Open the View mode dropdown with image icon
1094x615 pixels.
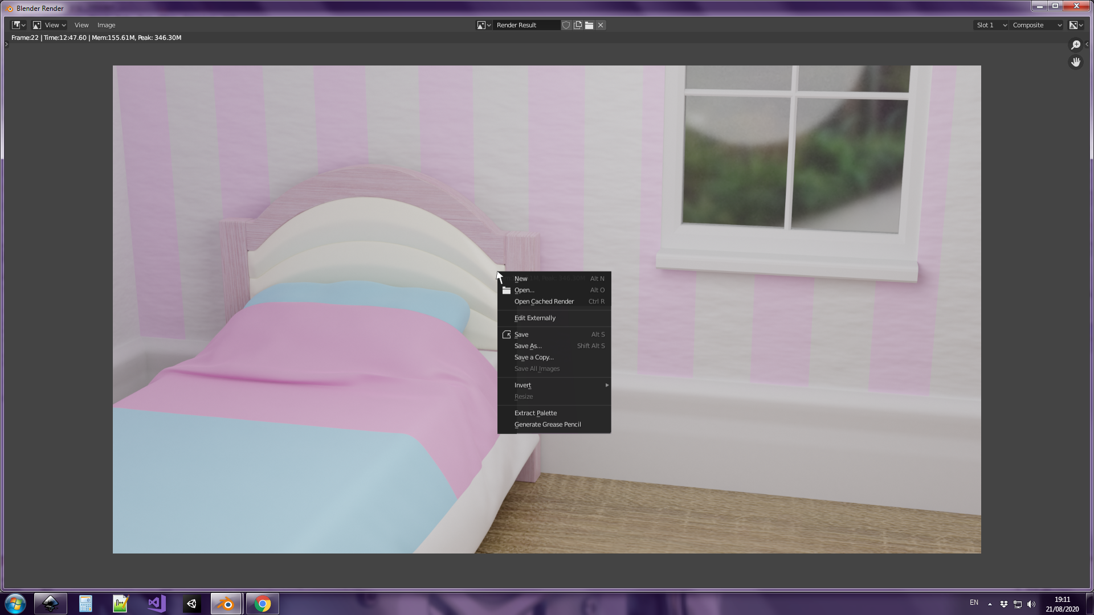coord(50,25)
